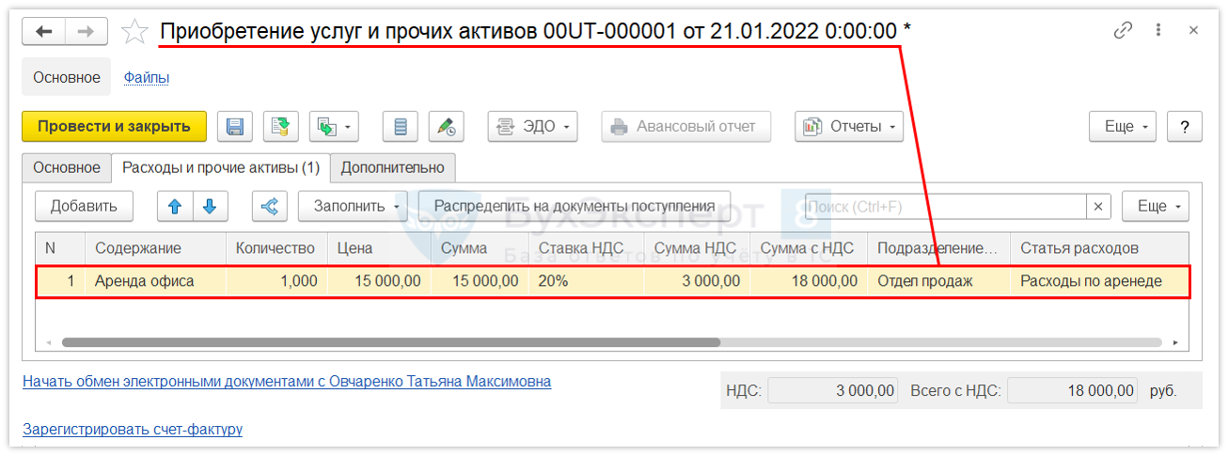The image size is (1228, 456).
Task: Close the document window with X
Action: pyautogui.click(x=1193, y=31)
